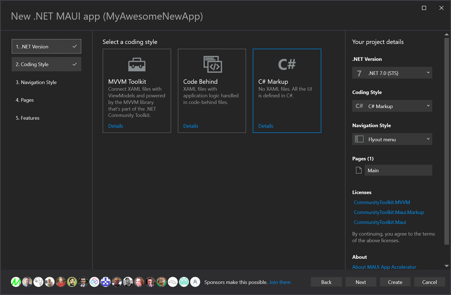451x295 pixels.
Task: Select the MVVM Toolkit coding style card
Action: [137, 91]
